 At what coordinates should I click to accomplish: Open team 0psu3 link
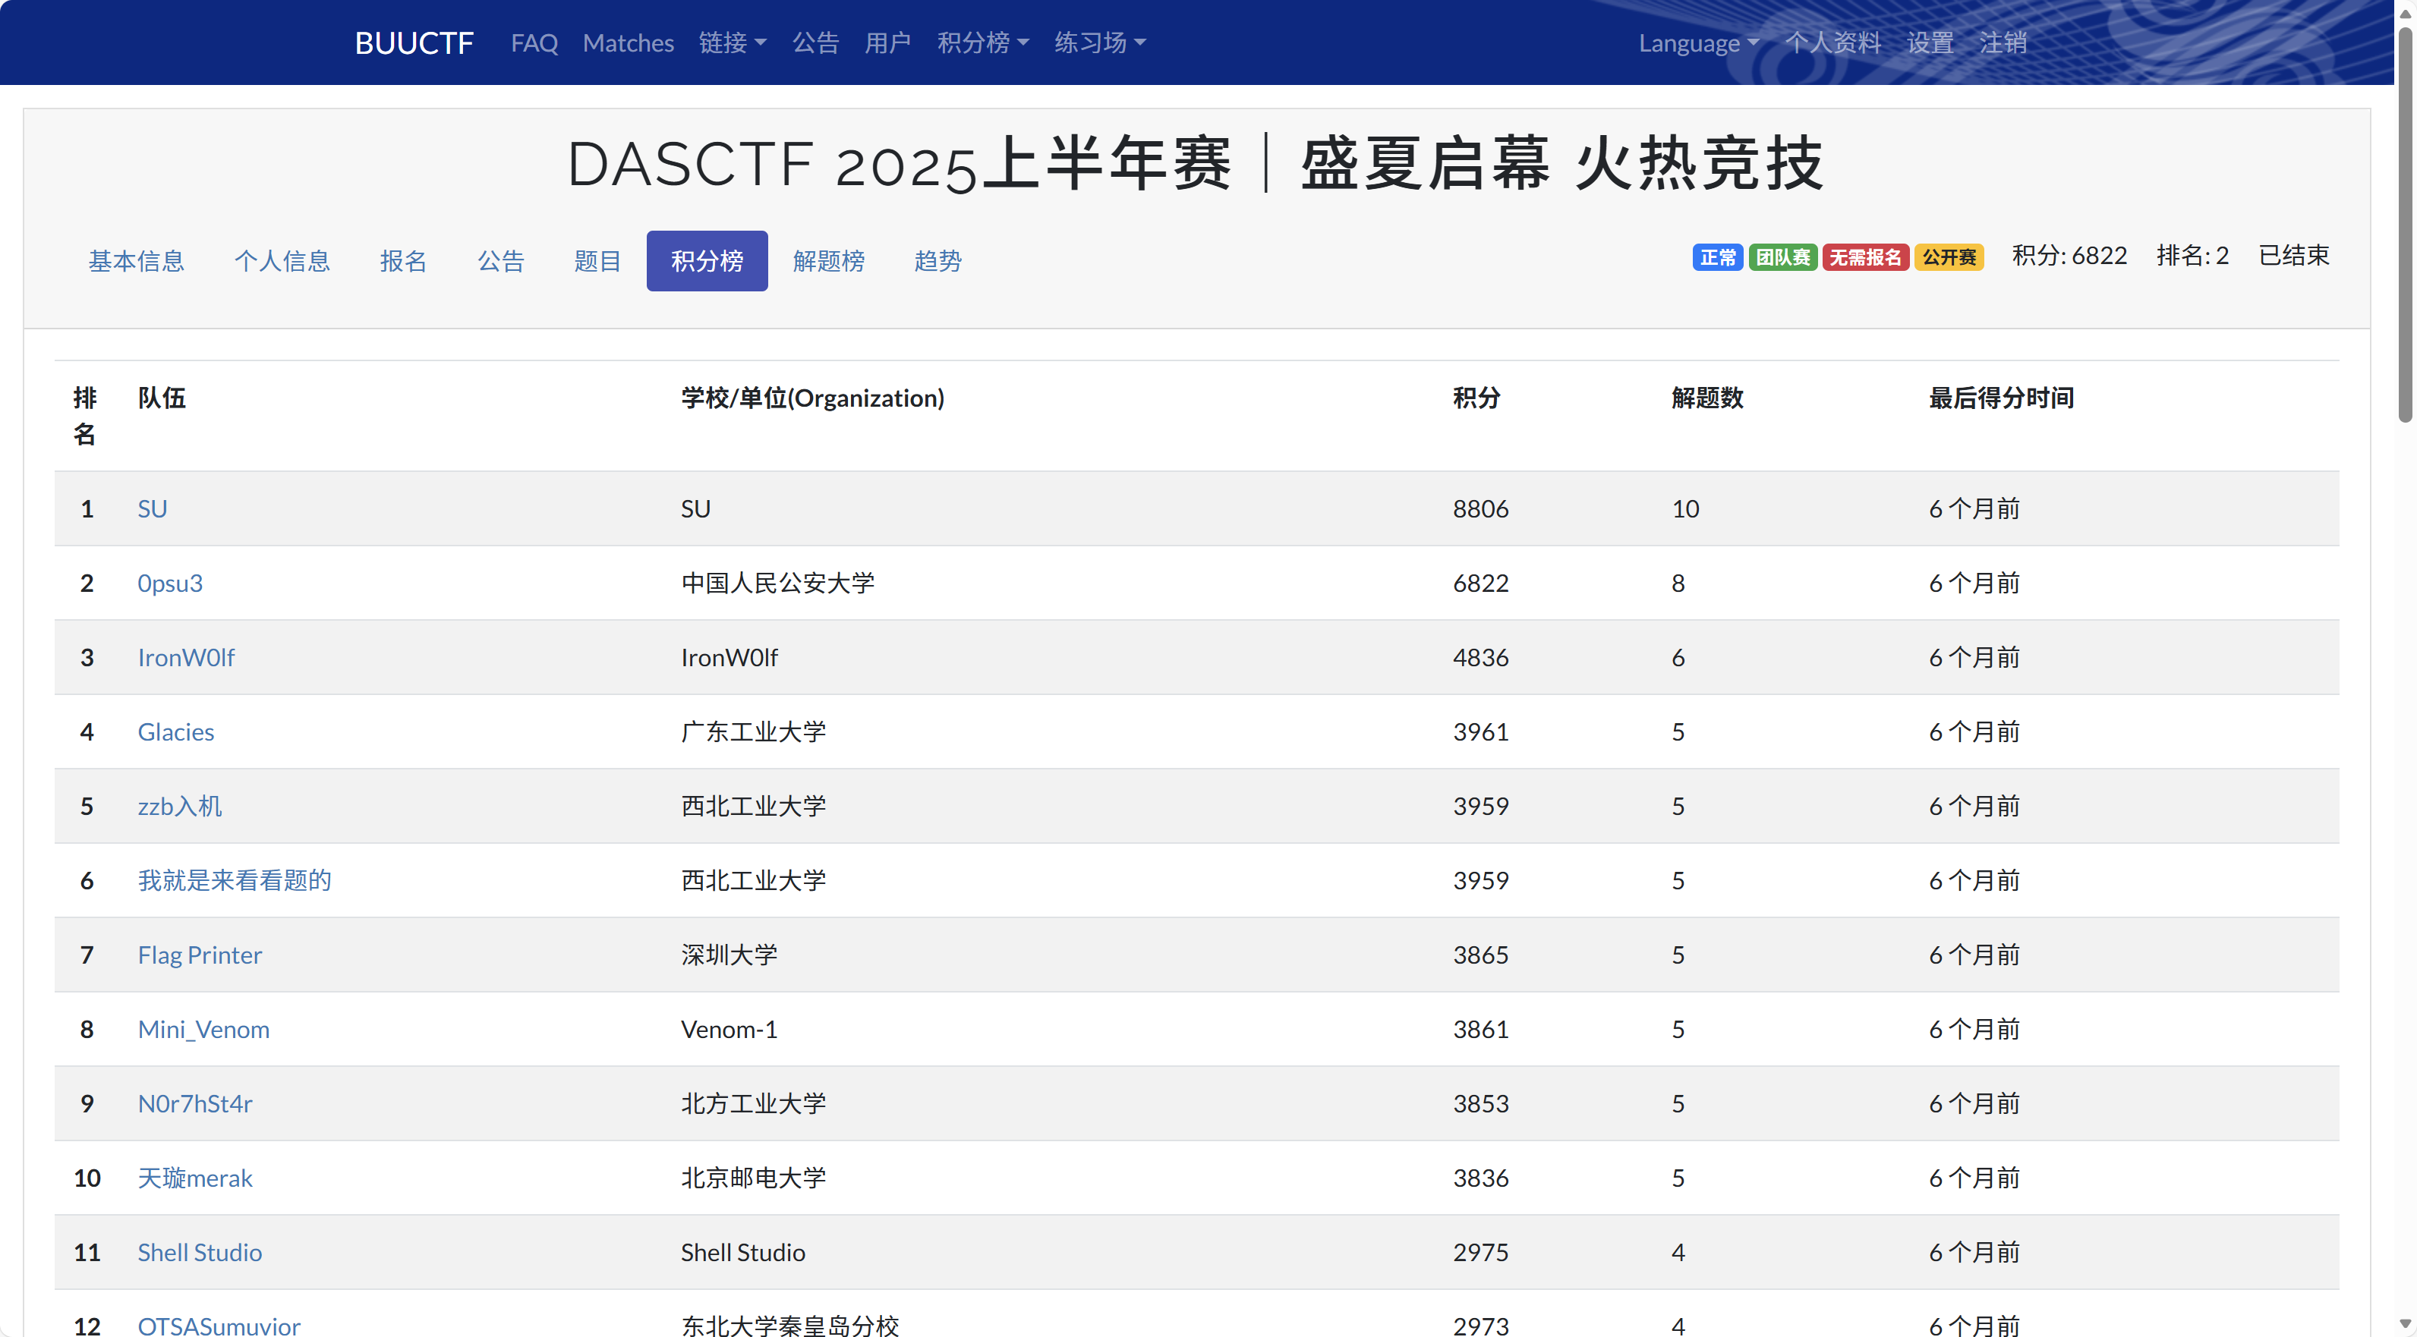pos(170,584)
